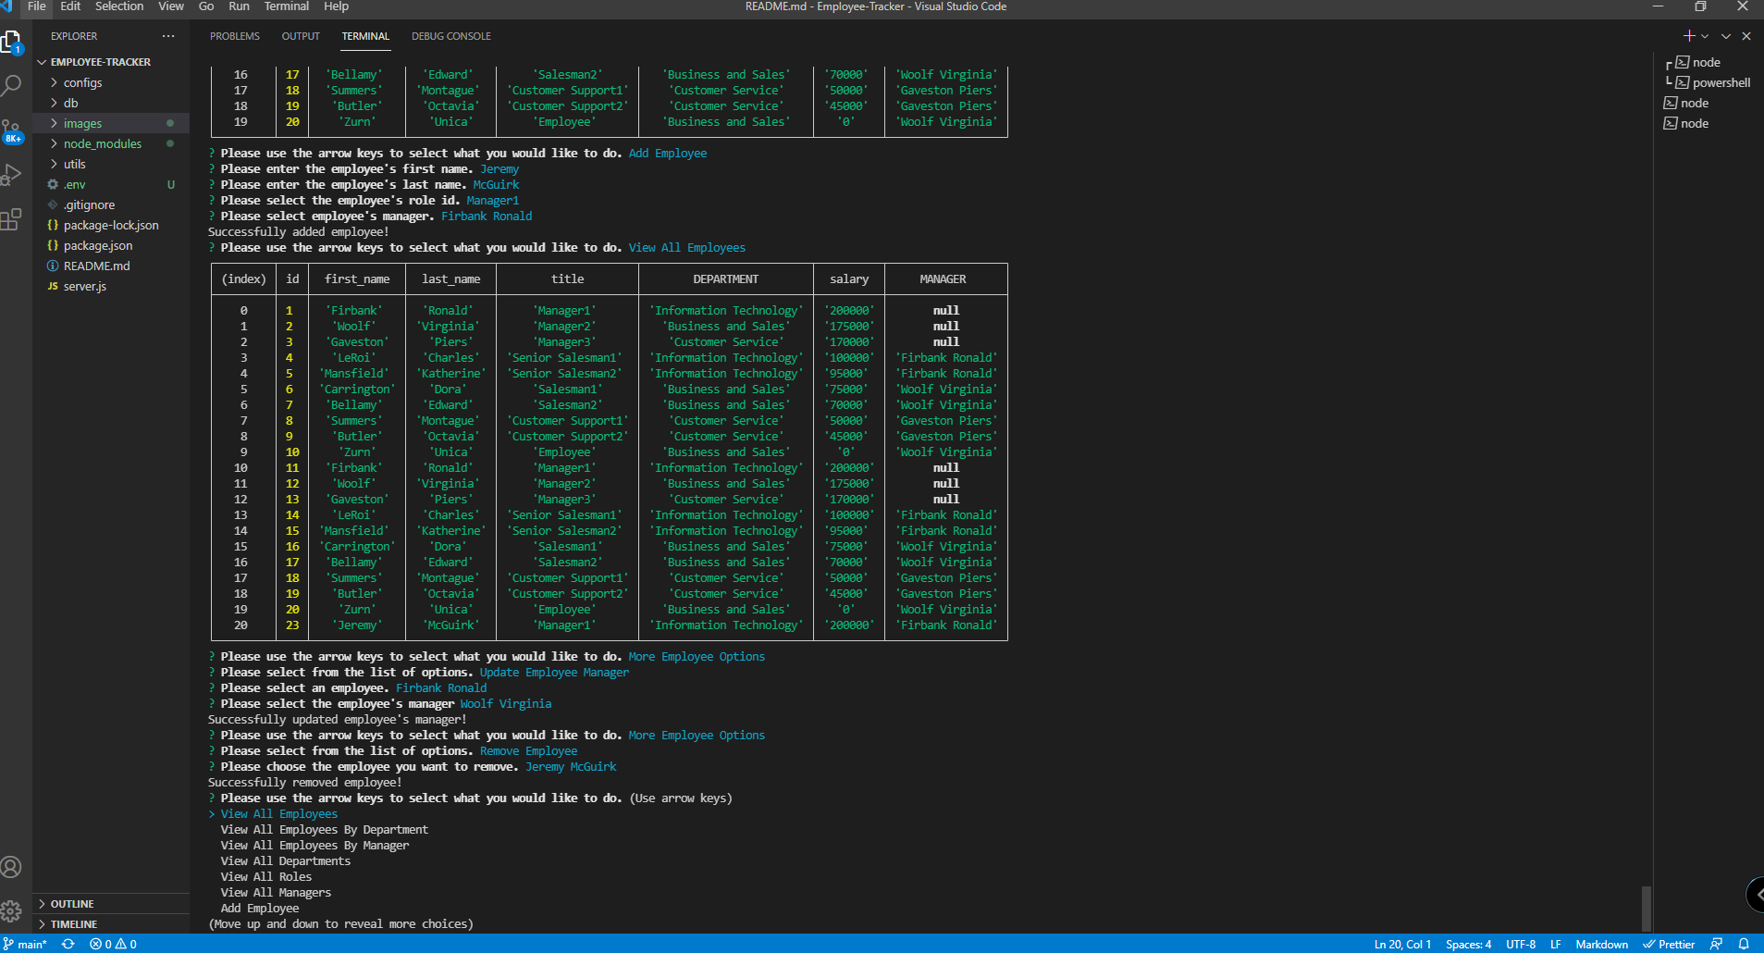Check the Prettier formatter status
1764x953 pixels.
click(1671, 944)
